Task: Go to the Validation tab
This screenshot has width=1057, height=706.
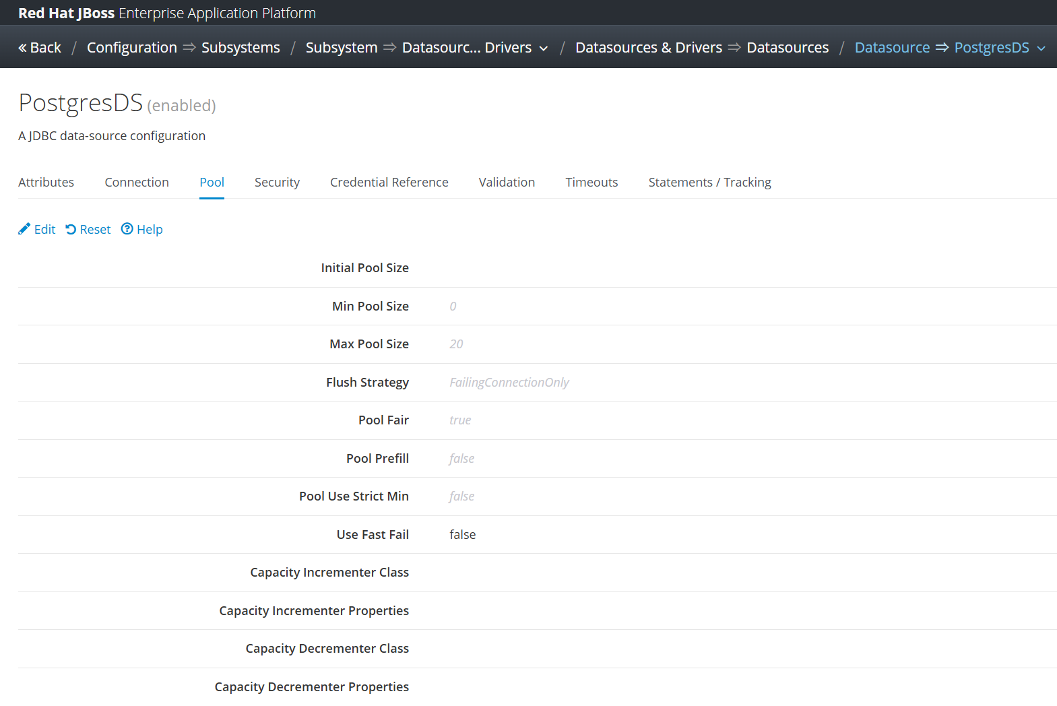Action: (507, 183)
